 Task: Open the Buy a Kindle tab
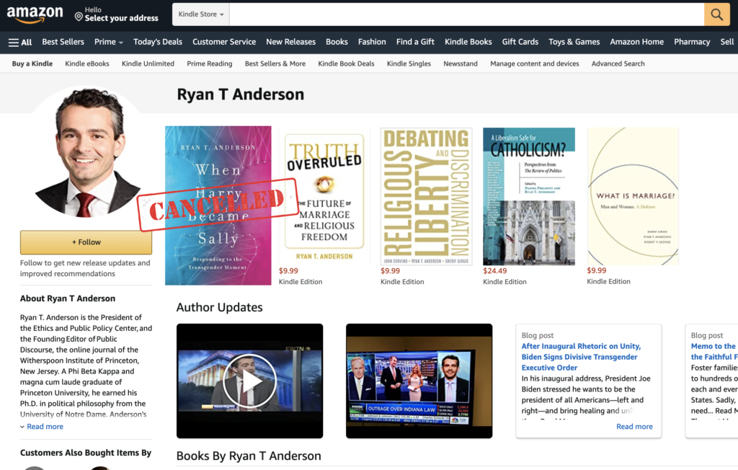(x=32, y=63)
